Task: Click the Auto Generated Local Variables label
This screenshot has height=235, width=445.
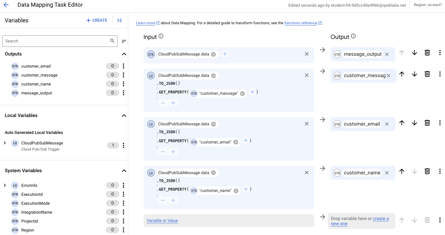Action: pyautogui.click(x=34, y=132)
